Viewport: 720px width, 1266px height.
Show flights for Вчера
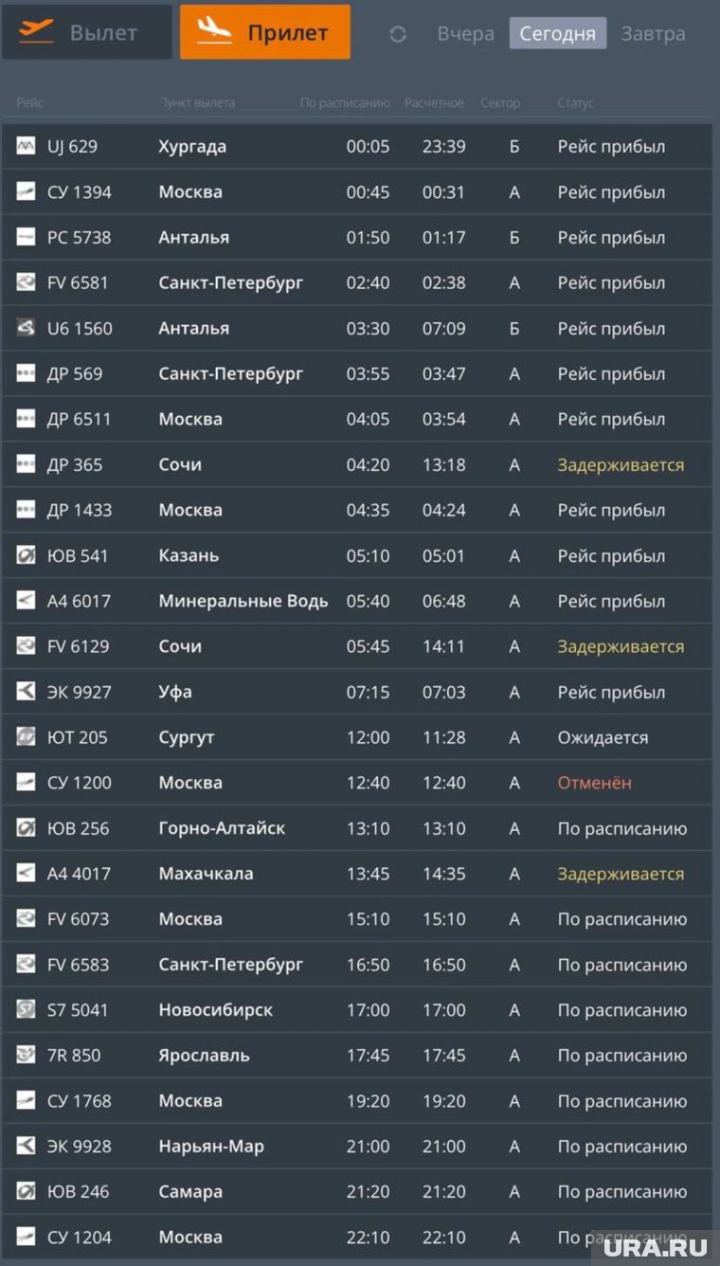coord(465,34)
